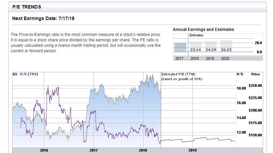Select 2017 on the main chart timeline

coord(93,150)
